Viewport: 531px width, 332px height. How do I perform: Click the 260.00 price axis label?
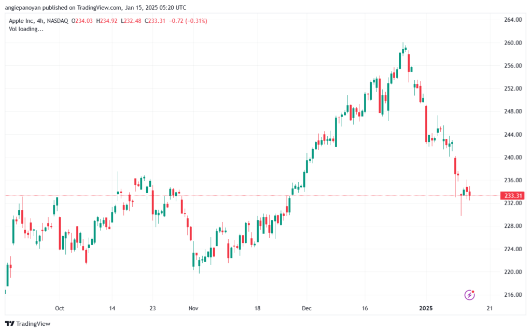pos(513,42)
